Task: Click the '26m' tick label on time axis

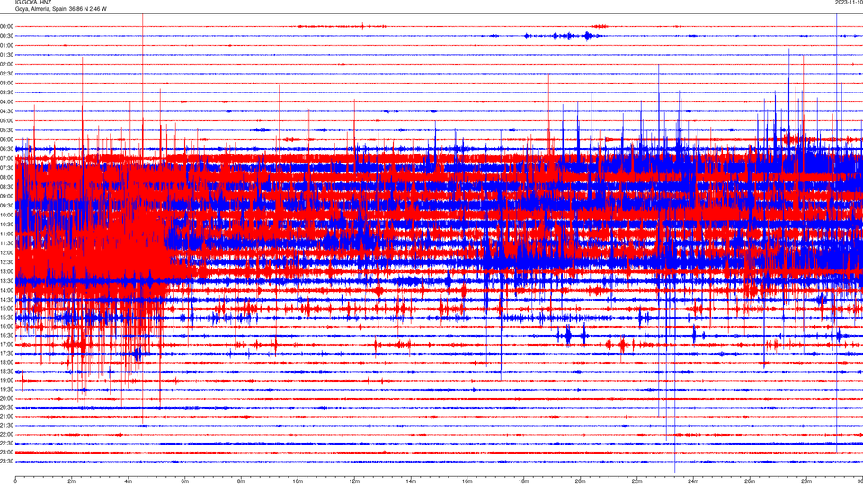Action: (x=750, y=481)
